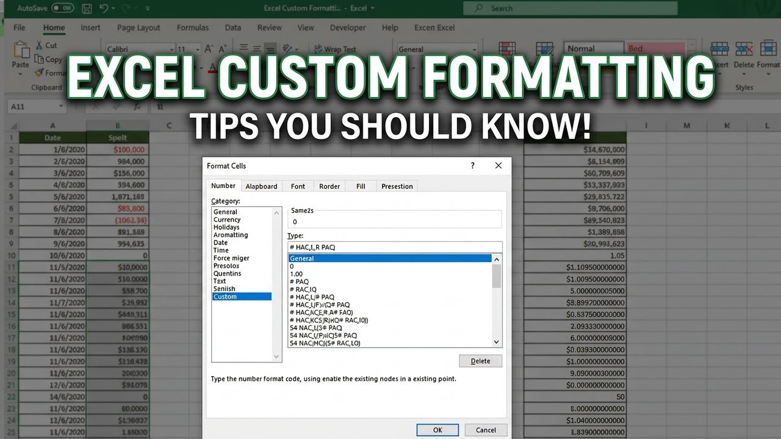The image size is (781, 439).
Task: Click the Save icon in the title bar
Action: coord(87,9)
